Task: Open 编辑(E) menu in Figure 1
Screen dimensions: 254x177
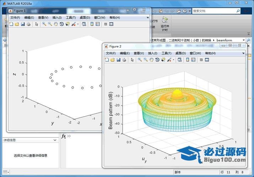Action: click(x=29, y=18)
